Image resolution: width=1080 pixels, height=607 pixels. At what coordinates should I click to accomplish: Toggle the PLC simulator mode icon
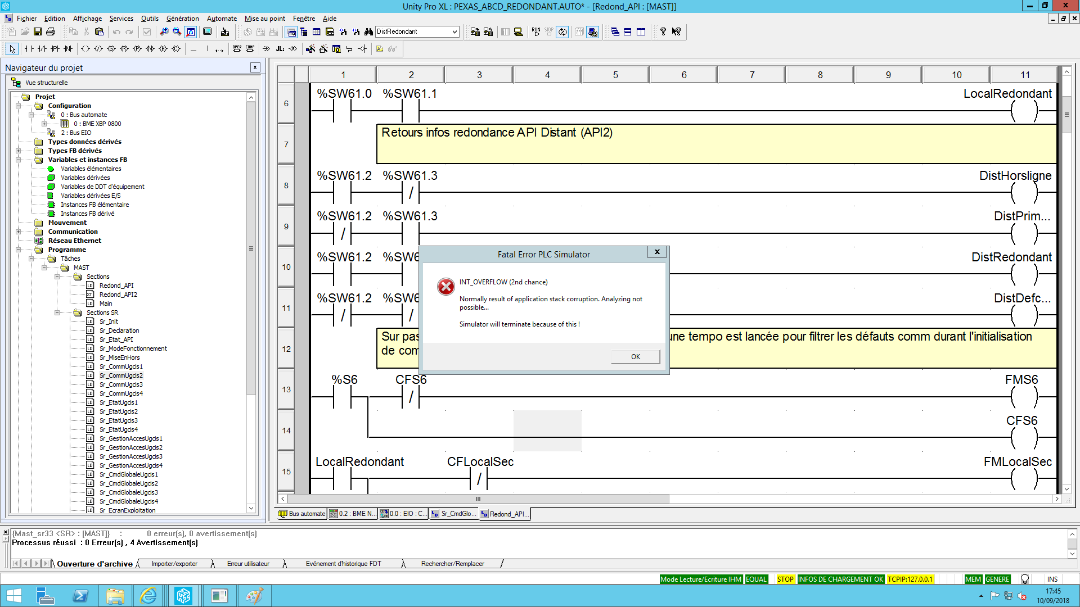(592, 32)
